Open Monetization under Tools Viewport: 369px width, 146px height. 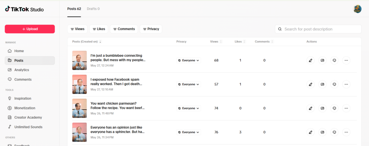(x=30, y=108)
